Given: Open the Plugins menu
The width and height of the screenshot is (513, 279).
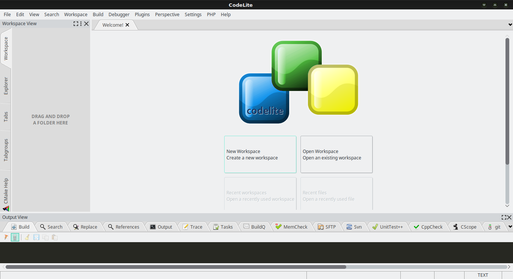Looking at the screenshot, I should pos(142,14).
